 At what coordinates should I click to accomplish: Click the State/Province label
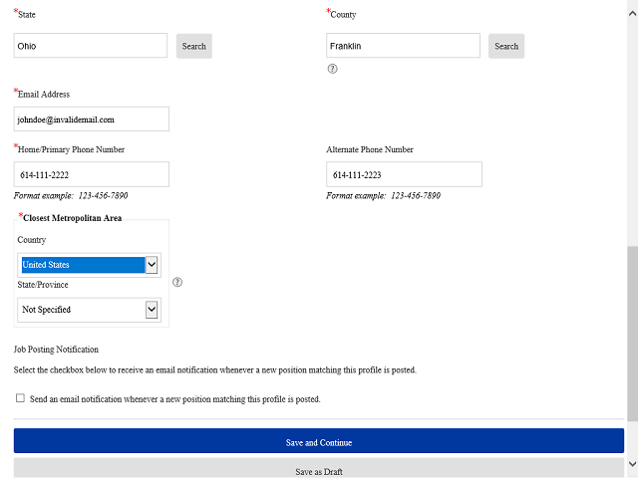(43, 285)
